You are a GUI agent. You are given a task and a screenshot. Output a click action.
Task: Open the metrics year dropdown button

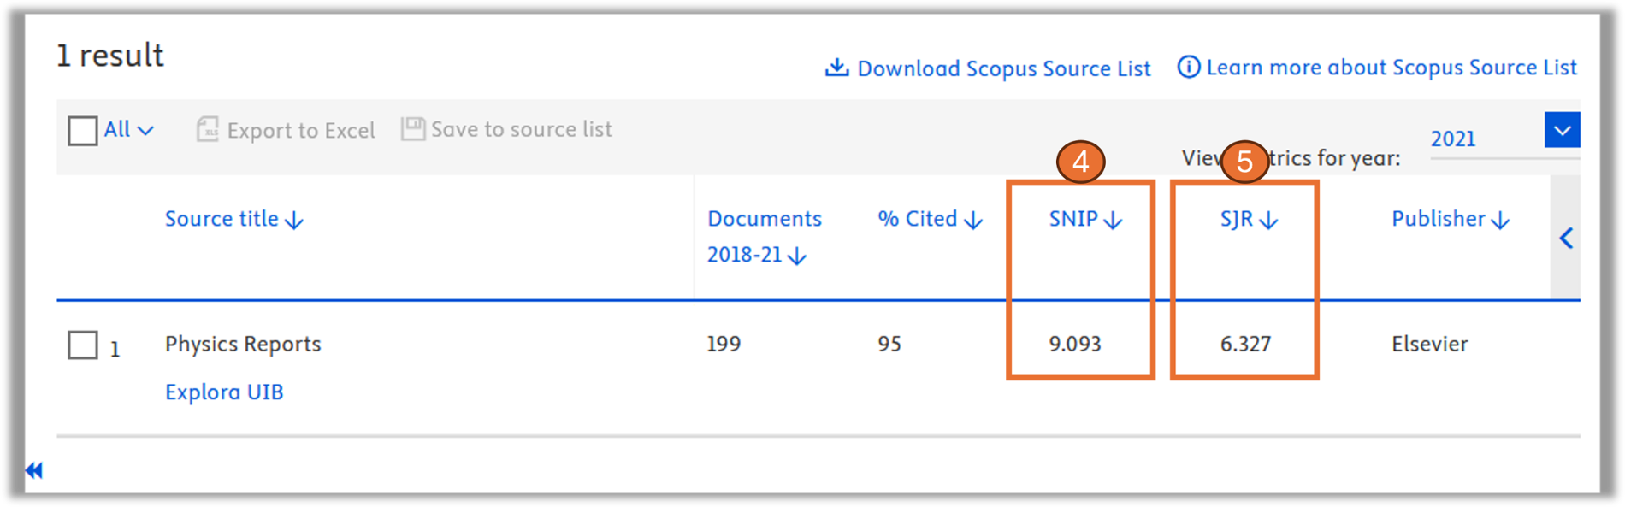pos(1562,130)
